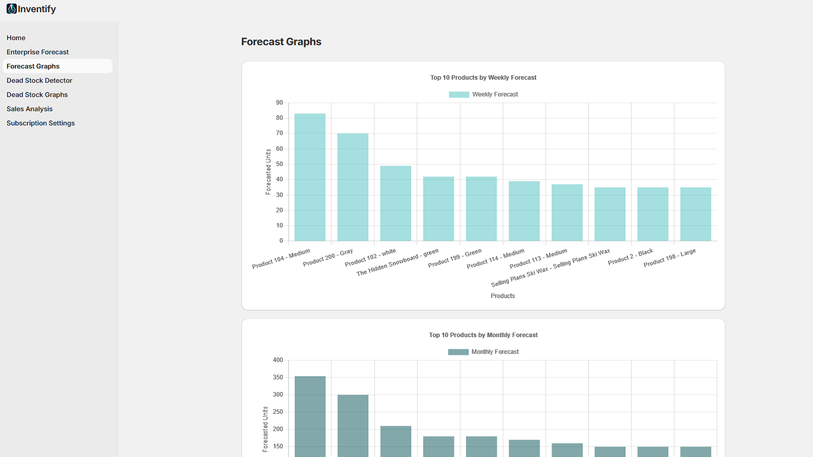Open the Dead Stock Detector
The height and width of the screenshot is (457, 813).
click(39, 80)
